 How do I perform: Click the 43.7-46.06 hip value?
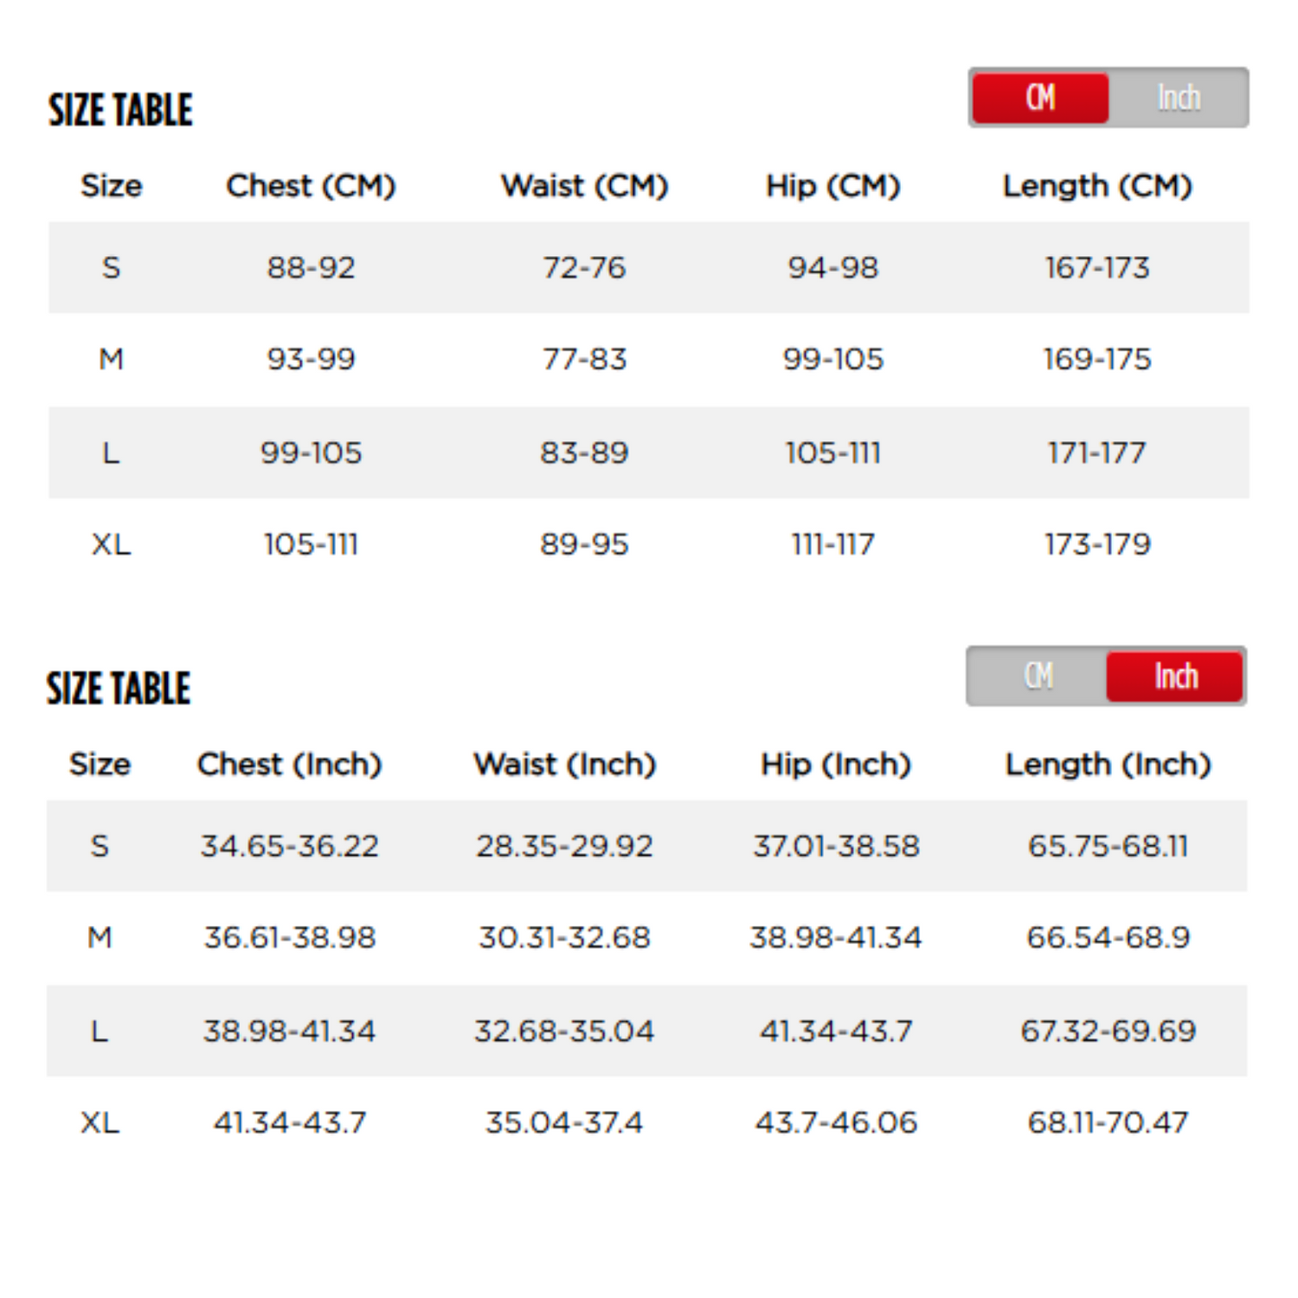click(835, 1123)
